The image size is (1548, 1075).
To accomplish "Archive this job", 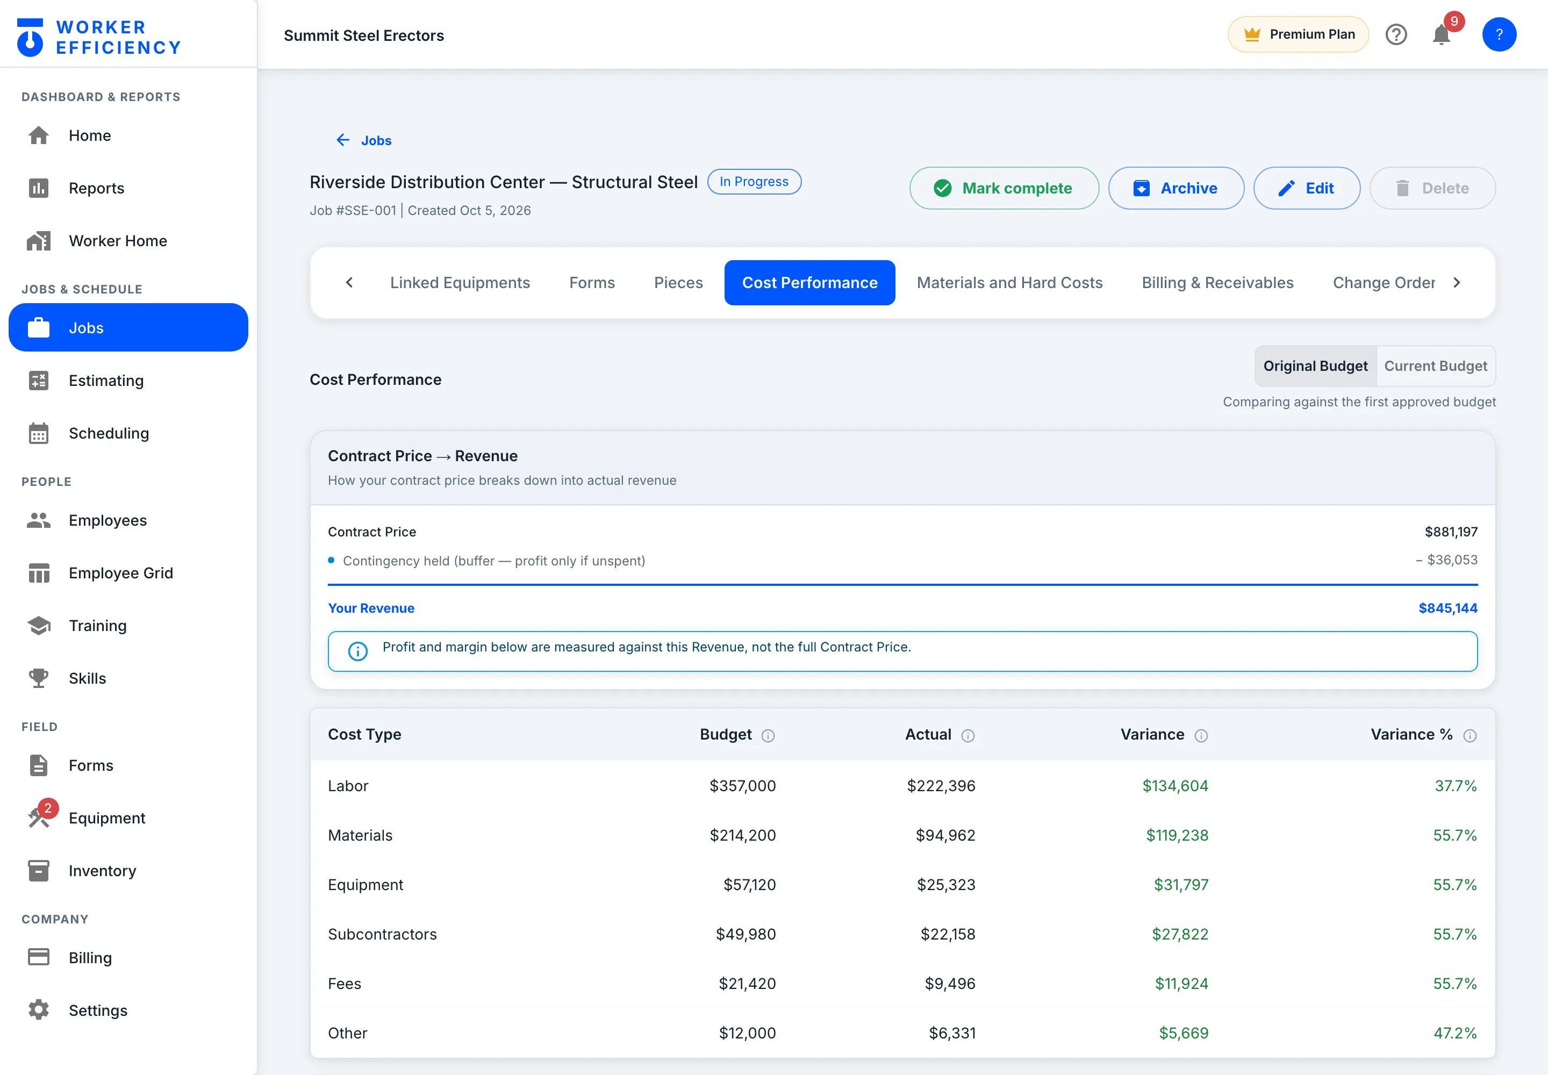I will coord(1176,188).
